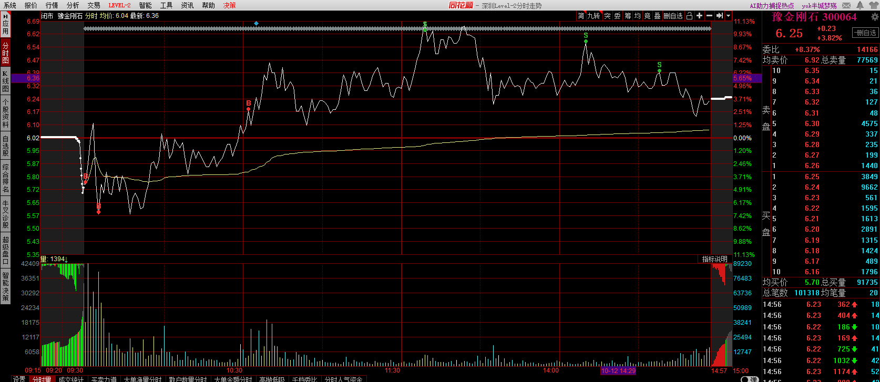Toggle the 弹 switch at bottom right
This screenshot has width=880, height=382.
coord(749,379)
